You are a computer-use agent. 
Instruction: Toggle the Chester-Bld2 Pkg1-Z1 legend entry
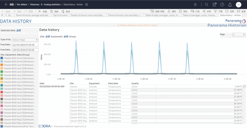pos(19,119)
